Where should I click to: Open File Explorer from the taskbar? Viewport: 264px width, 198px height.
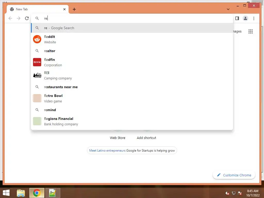click(21, 193)
